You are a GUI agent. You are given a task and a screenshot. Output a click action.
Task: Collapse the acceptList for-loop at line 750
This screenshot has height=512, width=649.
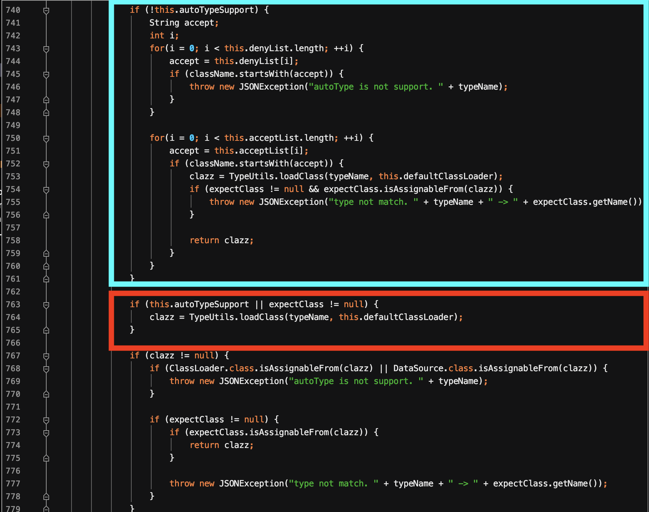[x=46, y=138]
